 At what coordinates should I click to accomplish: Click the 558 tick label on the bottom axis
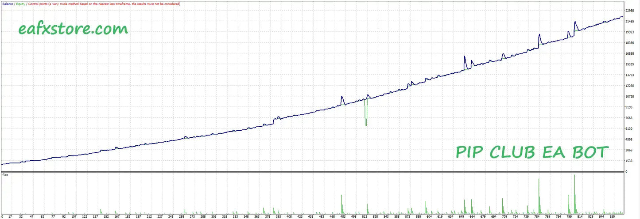(397, 217)
